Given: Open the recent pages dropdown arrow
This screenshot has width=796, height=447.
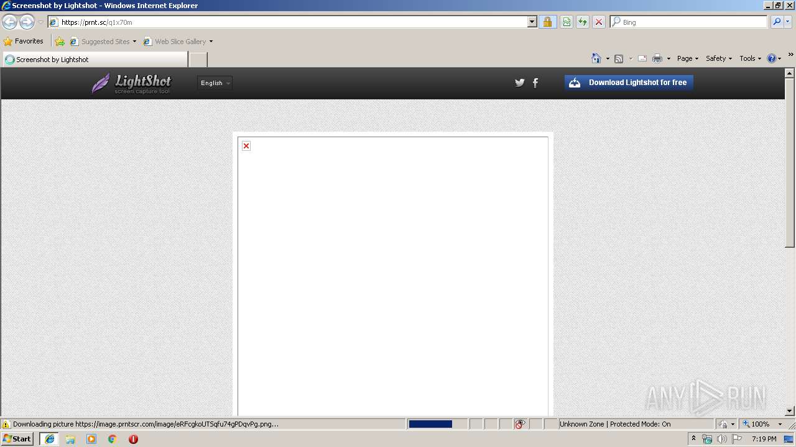Looking at the screenshot, I should 40,22.
